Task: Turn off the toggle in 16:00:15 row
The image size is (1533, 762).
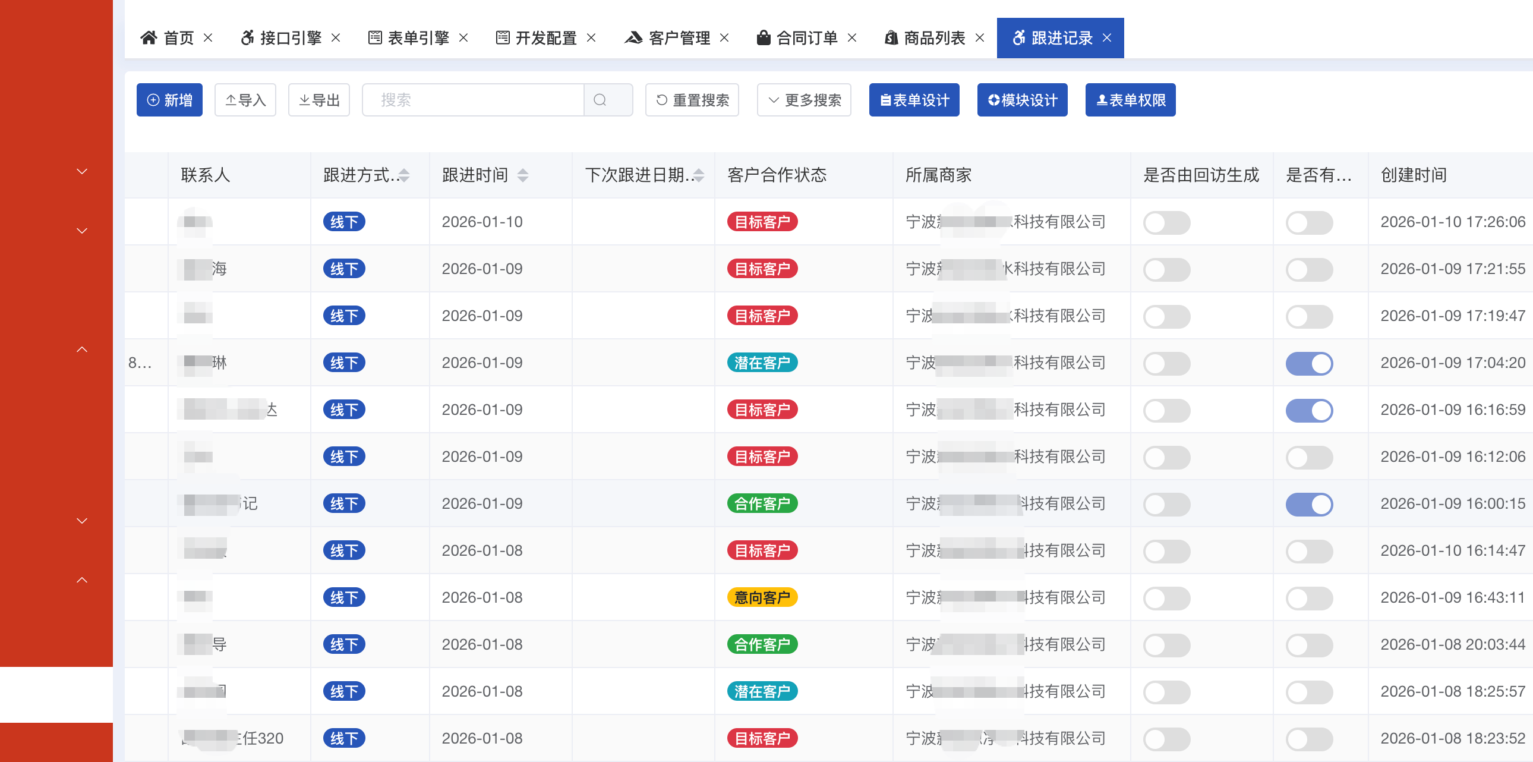Action: [1308, 504]
